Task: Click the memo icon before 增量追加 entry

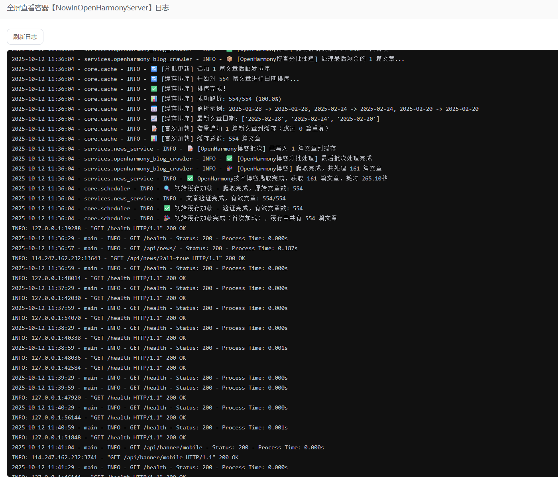Action: tap(154, 129)
